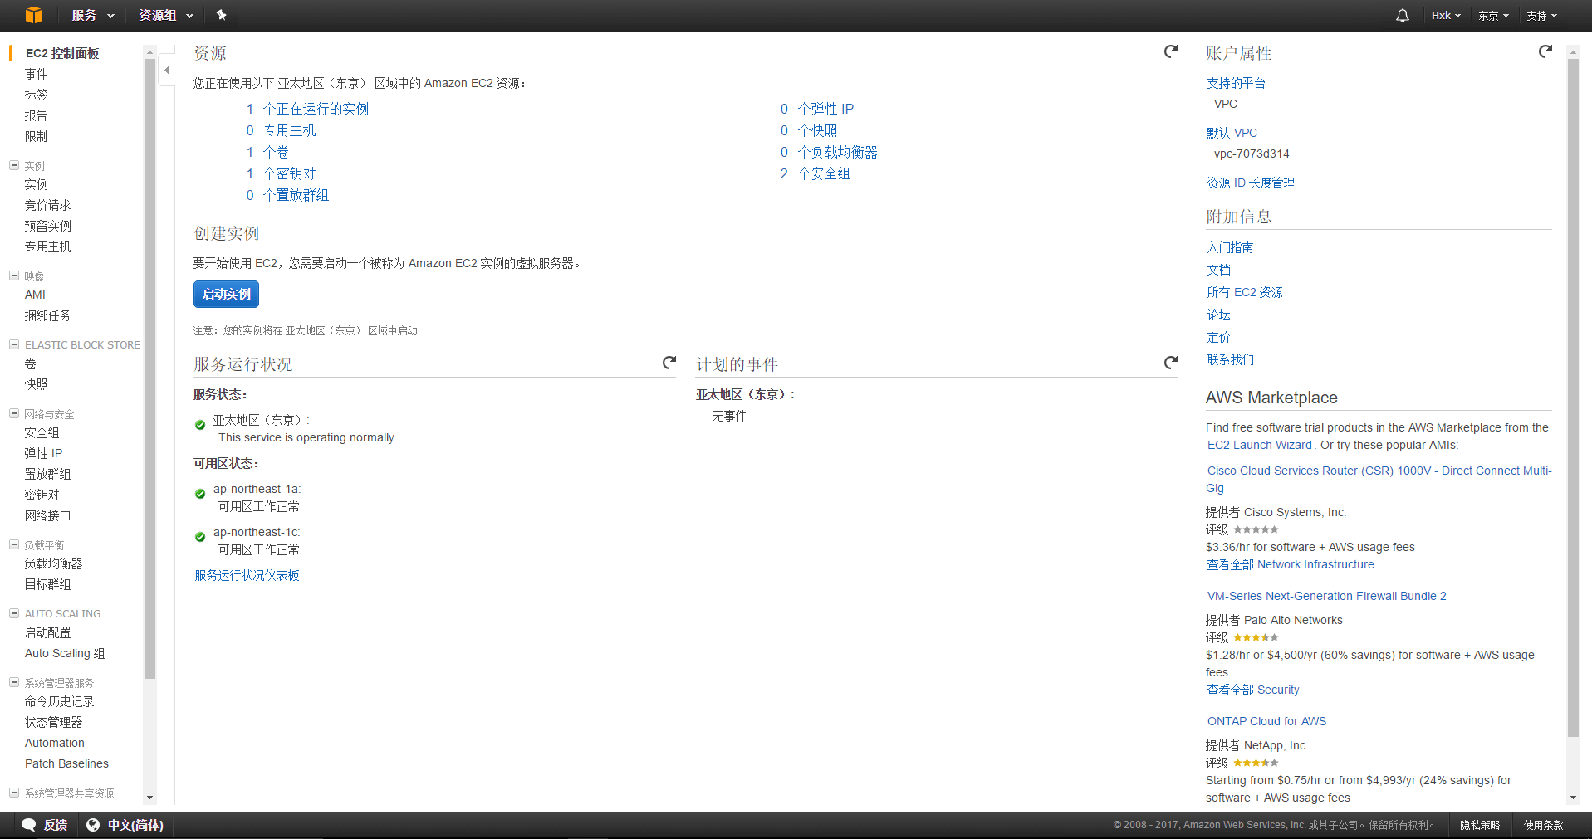Select EC2 控制面板 in the sidebar
1592x839 pixels.
62,53
